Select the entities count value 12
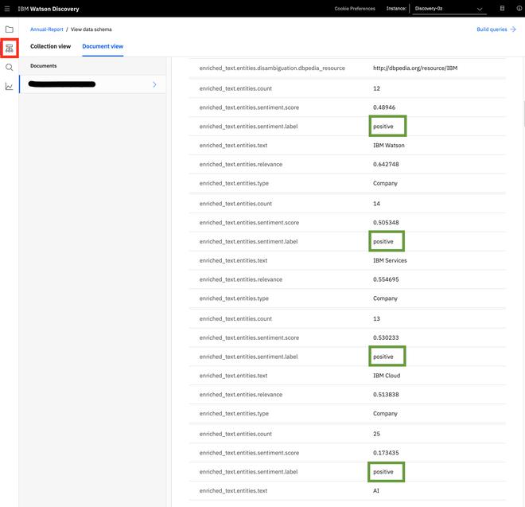The height and width of the screenshot is (507, 525). [377, 88]
